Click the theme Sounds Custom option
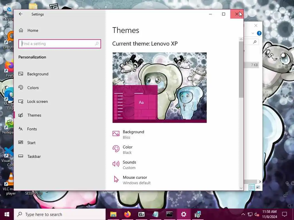294x220 pixels. coord(124,165)
